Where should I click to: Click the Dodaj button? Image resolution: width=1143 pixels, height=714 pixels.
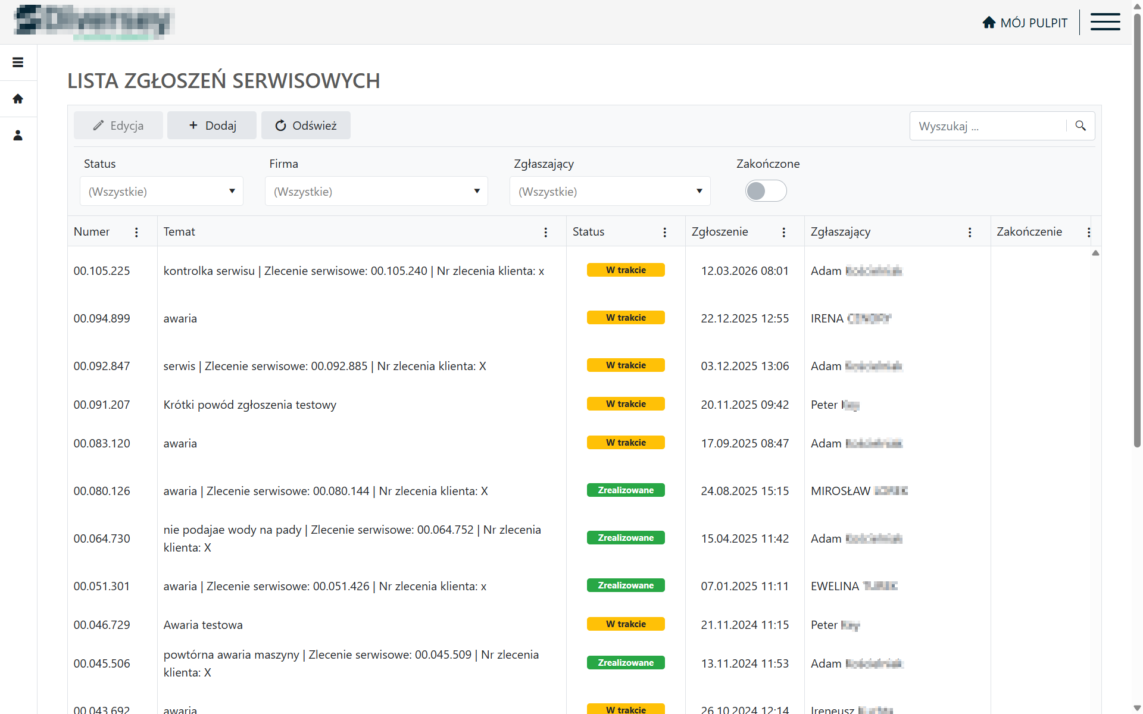[x=212, y=126]
